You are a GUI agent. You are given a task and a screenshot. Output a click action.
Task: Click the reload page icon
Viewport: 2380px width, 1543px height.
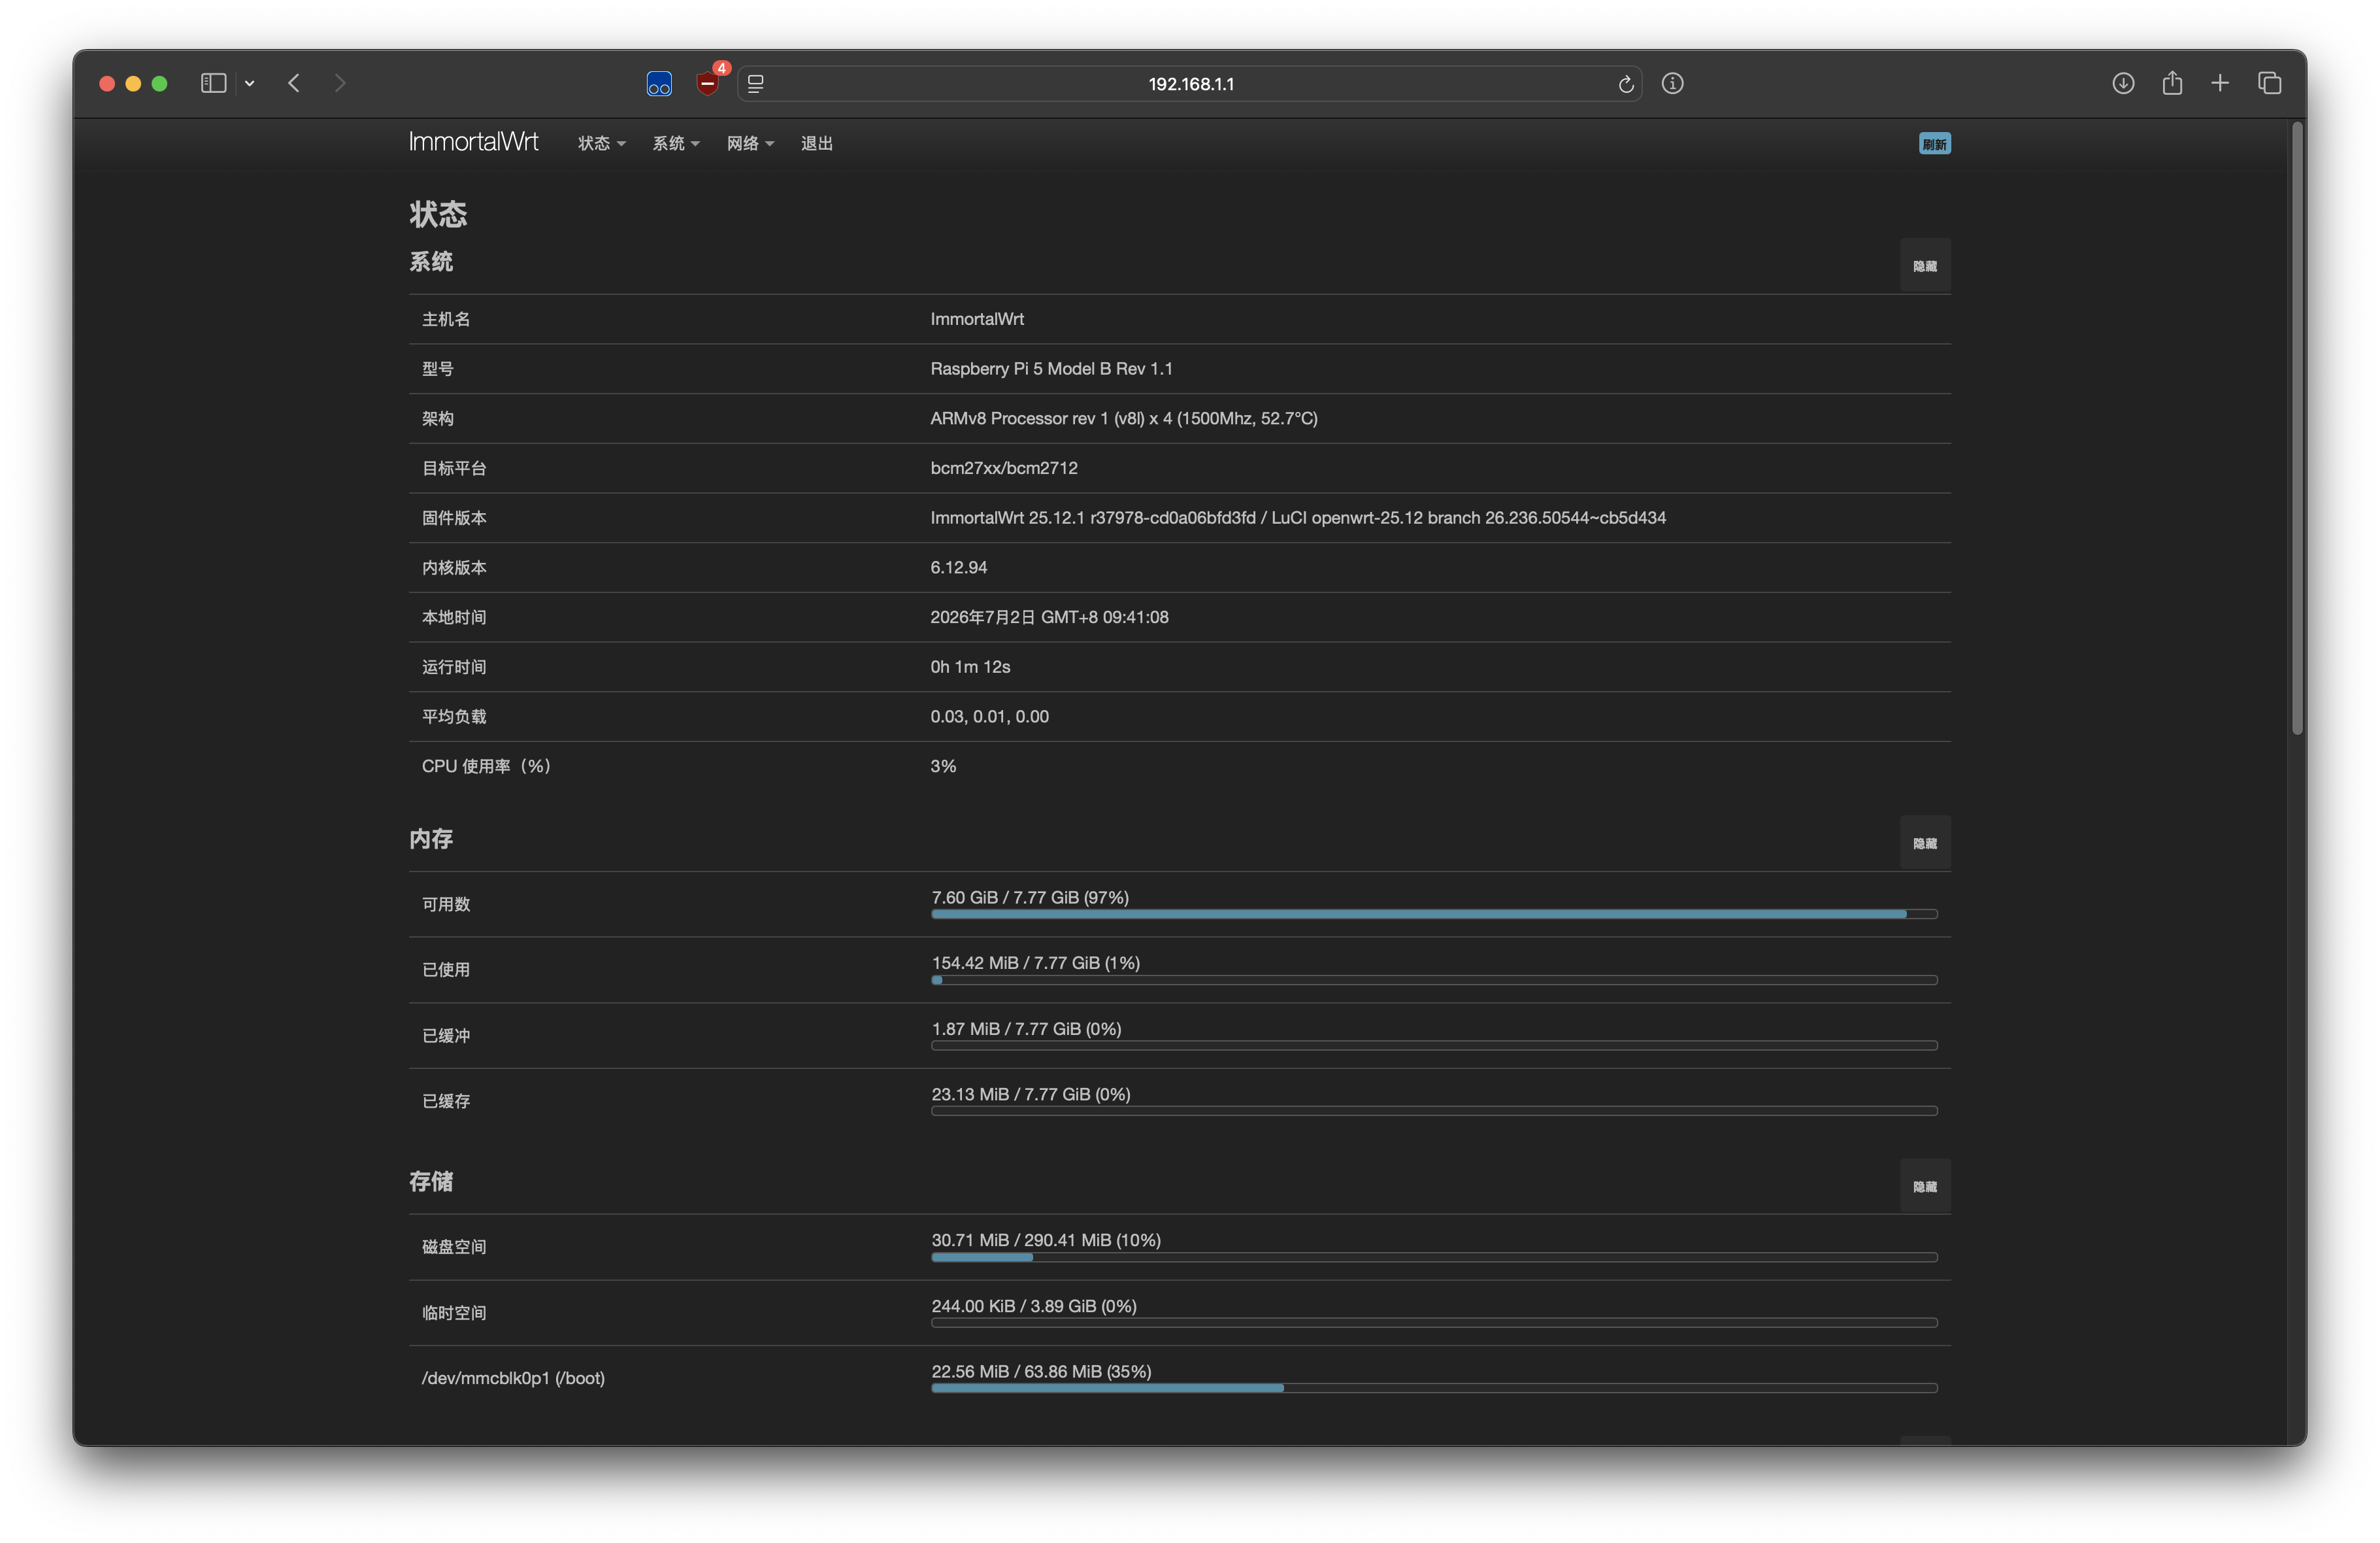click(x=1626, y=84)
